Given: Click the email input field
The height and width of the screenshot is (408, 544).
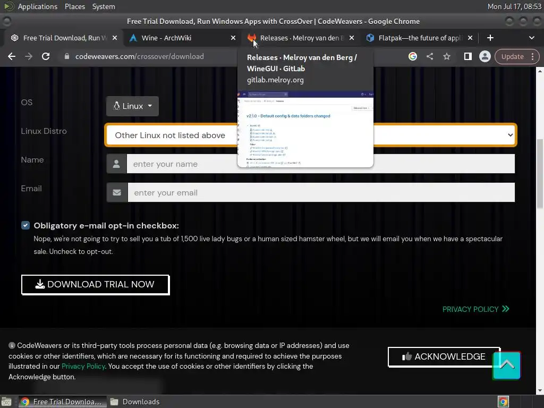Looking at the screenshot, I should (321, 192).
